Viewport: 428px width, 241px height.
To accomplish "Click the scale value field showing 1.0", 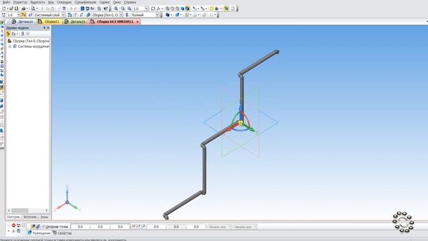I will (x=138, y=9).
